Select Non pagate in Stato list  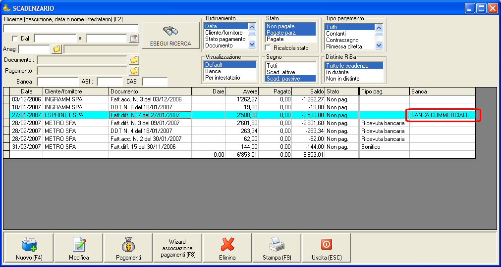(290, 26)
